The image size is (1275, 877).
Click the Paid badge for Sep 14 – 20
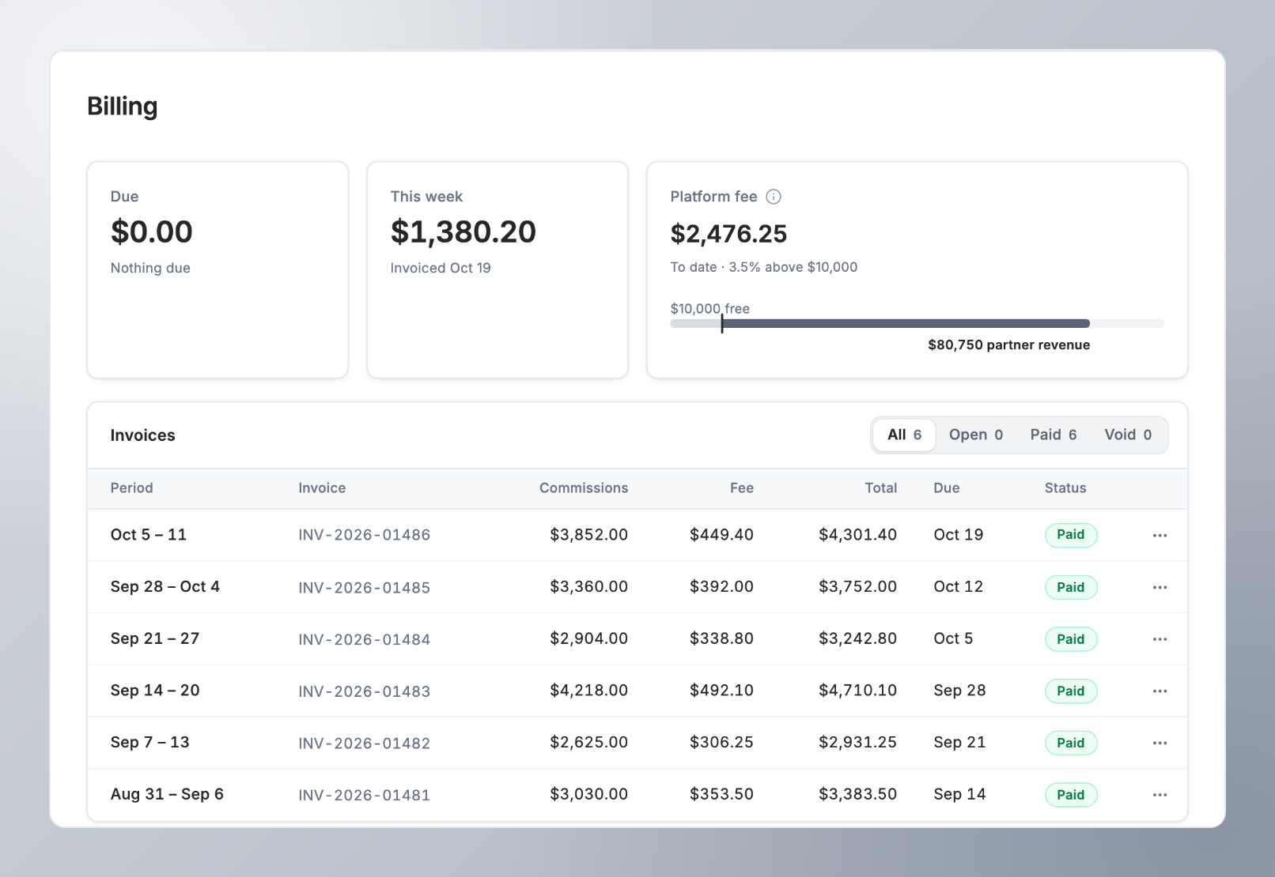tap(1071, 691)
